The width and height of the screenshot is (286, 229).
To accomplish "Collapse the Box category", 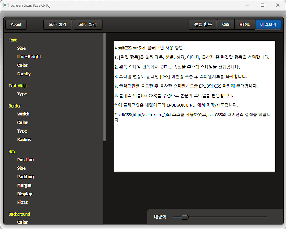I will click(x=12, y=151).
